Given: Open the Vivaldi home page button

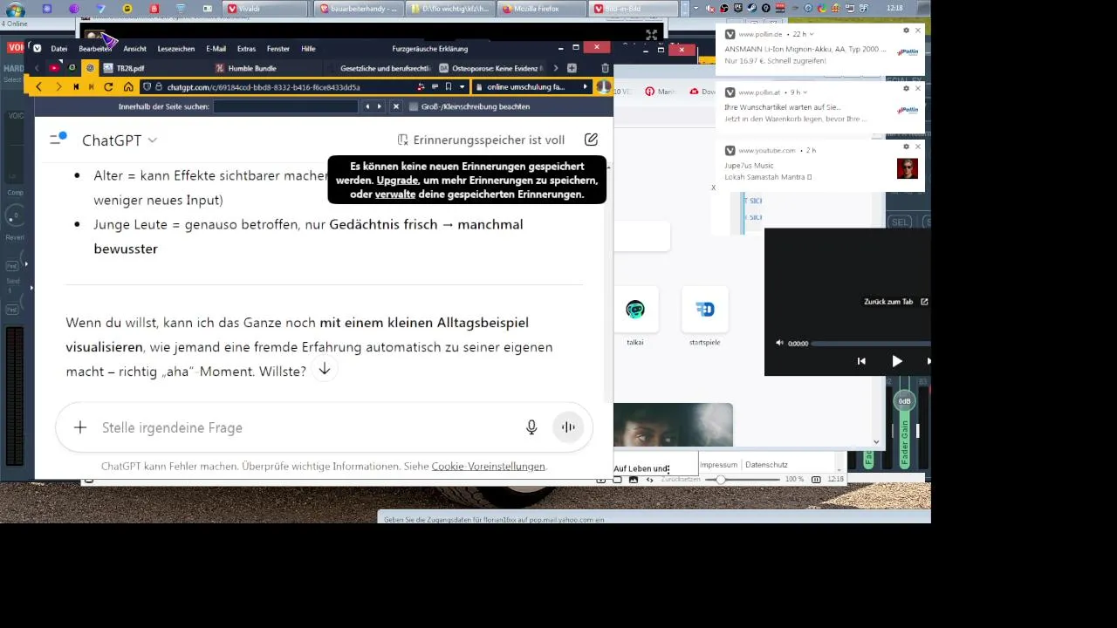Looking at the screenshot, I should coord(128,87).
